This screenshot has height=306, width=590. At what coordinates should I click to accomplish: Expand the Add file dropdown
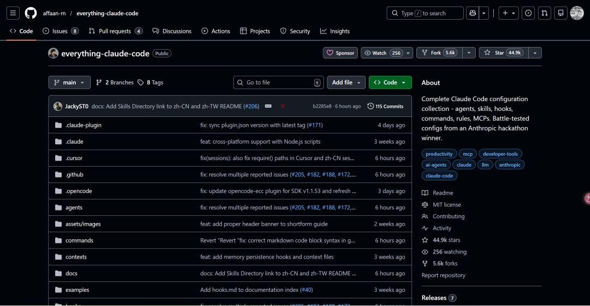coord(346,83)
